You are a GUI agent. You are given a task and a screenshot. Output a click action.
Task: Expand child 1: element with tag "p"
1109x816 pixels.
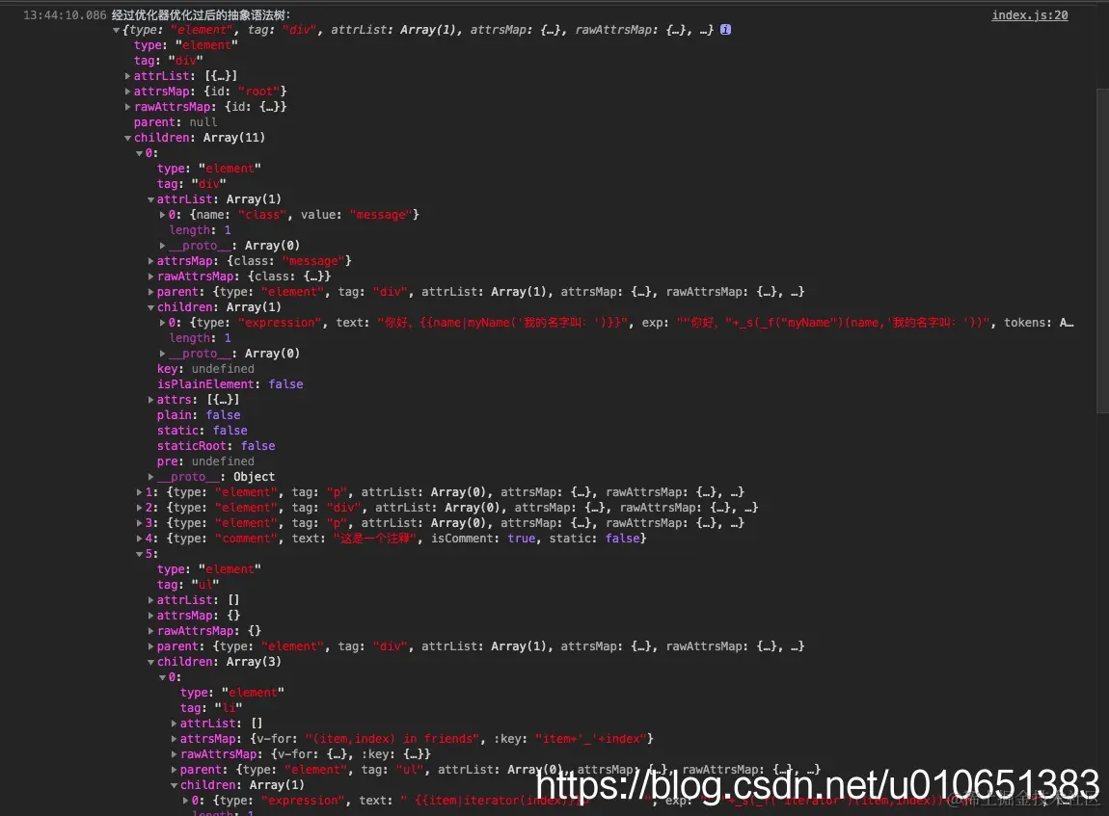[139, 492]
